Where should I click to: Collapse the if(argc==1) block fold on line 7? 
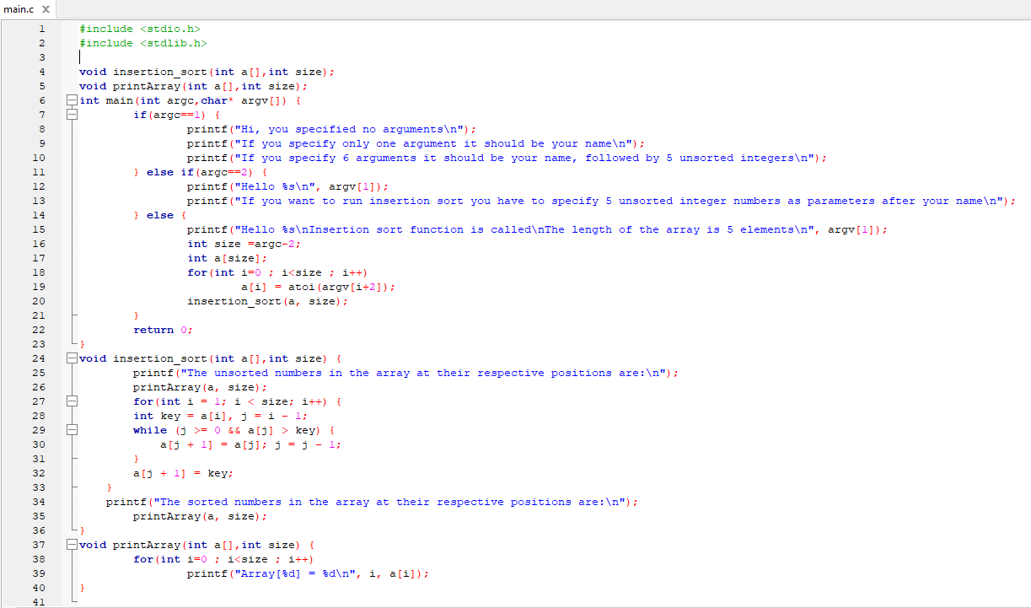pos(72,115)
